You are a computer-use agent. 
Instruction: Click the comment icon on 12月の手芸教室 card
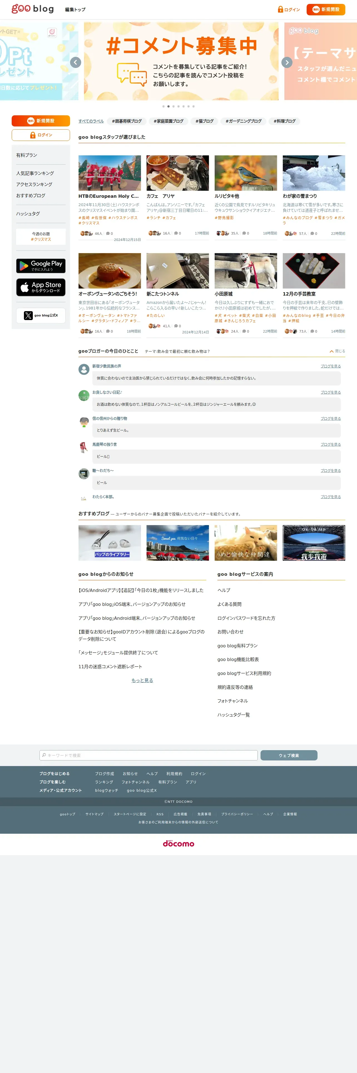point(312,331)
